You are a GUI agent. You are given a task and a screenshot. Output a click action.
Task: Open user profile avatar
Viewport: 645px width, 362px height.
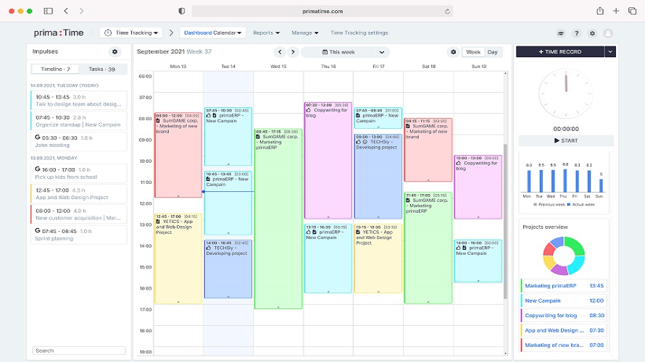pyautogui.click(x=608, y=33)
